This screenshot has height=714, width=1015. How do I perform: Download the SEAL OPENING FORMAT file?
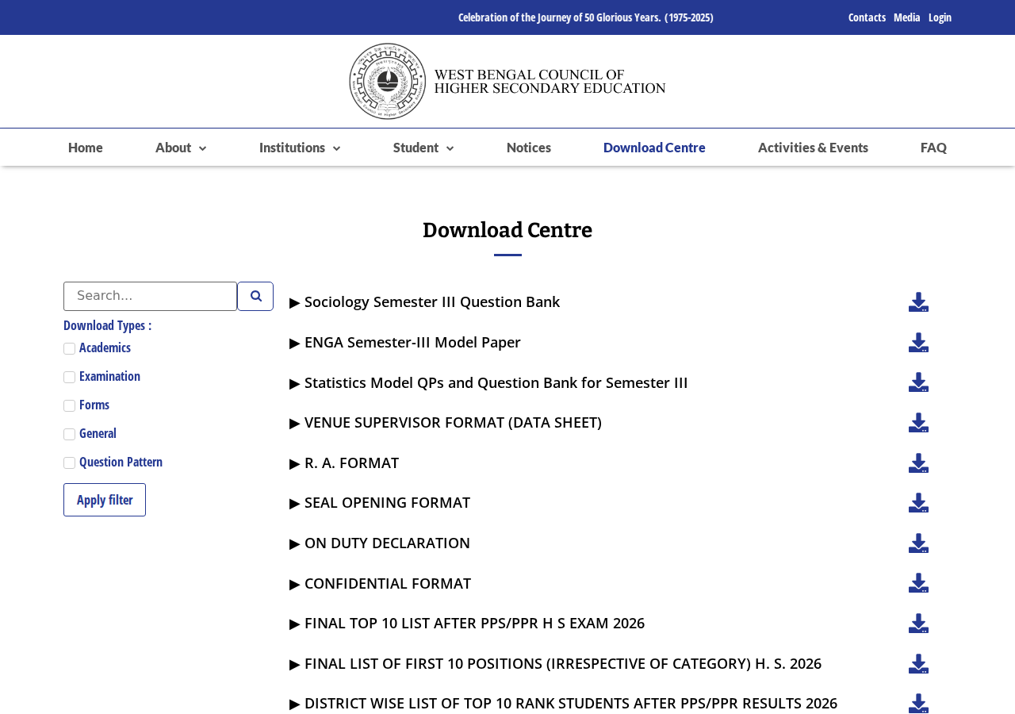coord(918,503)
